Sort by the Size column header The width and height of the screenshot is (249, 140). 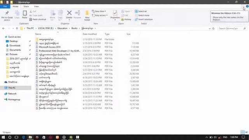coord(128,34)
